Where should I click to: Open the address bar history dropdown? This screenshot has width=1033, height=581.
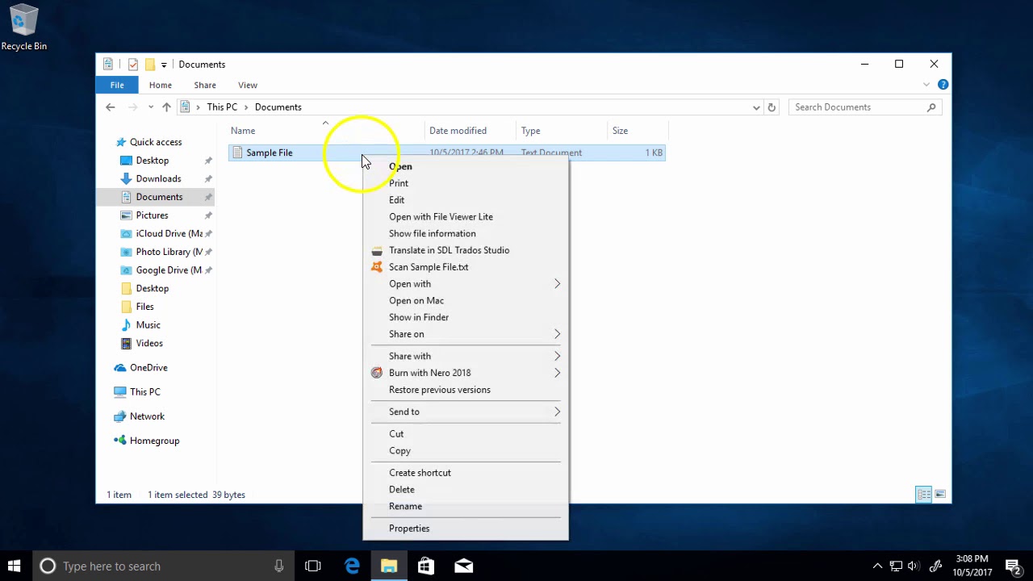coord(756,107)
